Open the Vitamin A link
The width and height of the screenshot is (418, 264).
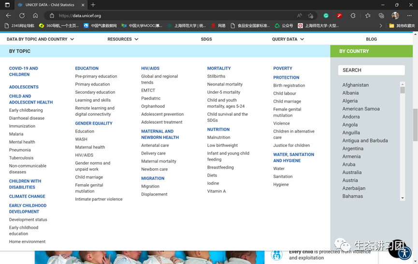coord(216,191)
